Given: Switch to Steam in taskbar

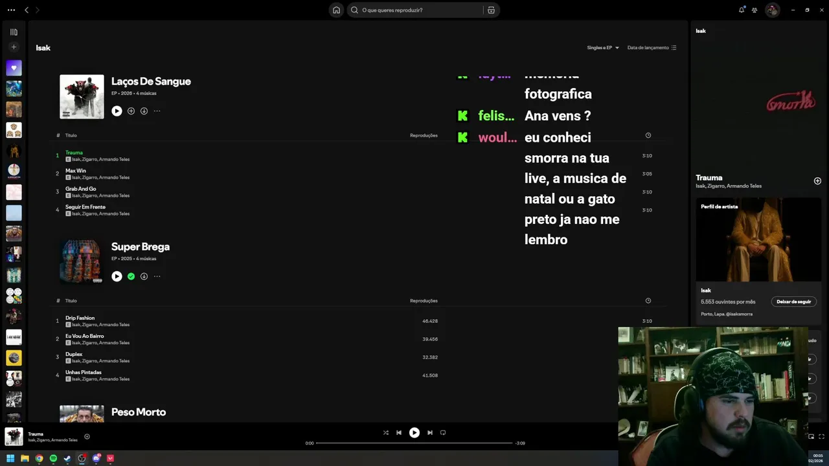Looking at the screenshot, I should click(67, 458).
